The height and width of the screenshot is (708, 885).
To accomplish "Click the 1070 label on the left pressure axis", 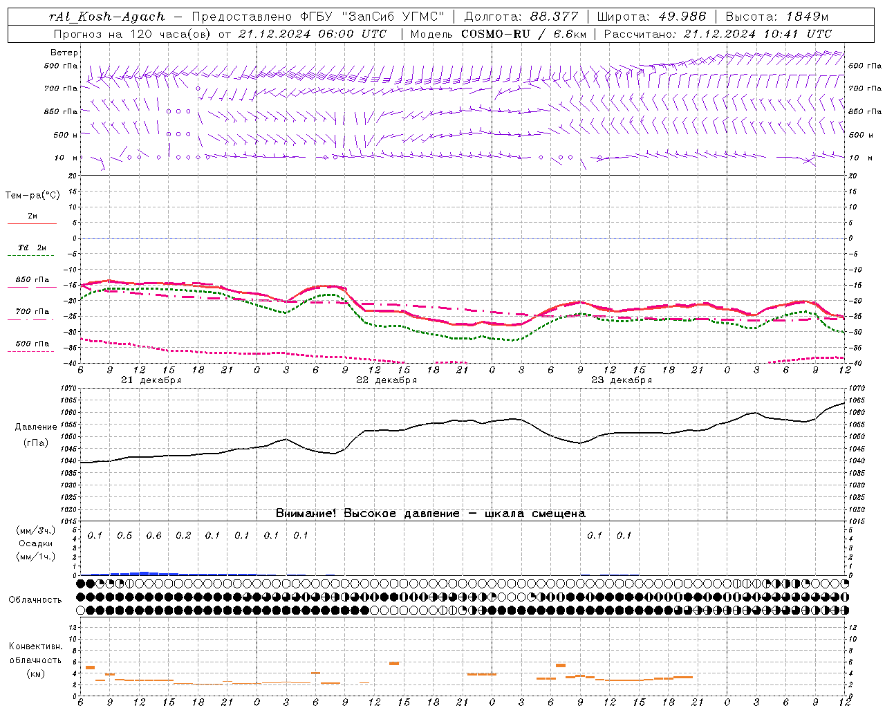I will click(69, 389).
